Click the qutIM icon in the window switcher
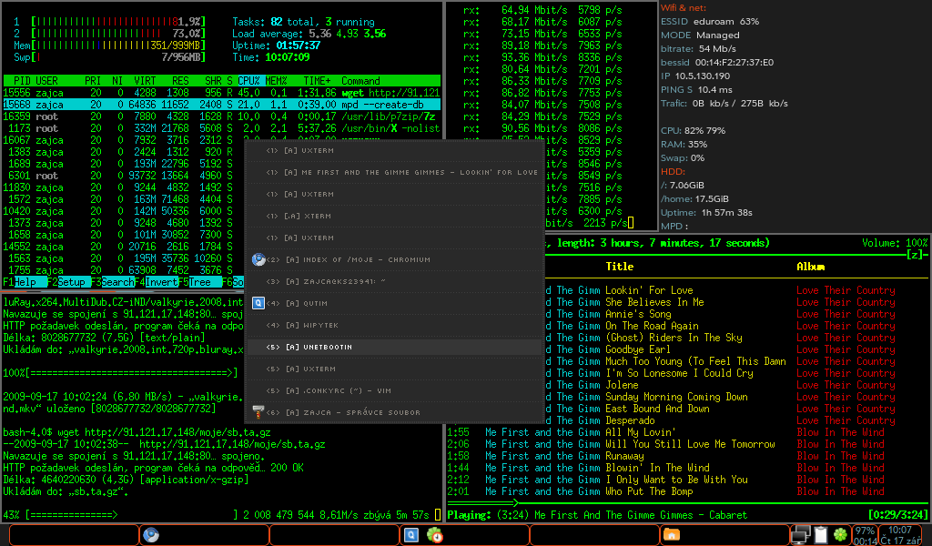Viewport: 932px width, 546px height. 258,303
